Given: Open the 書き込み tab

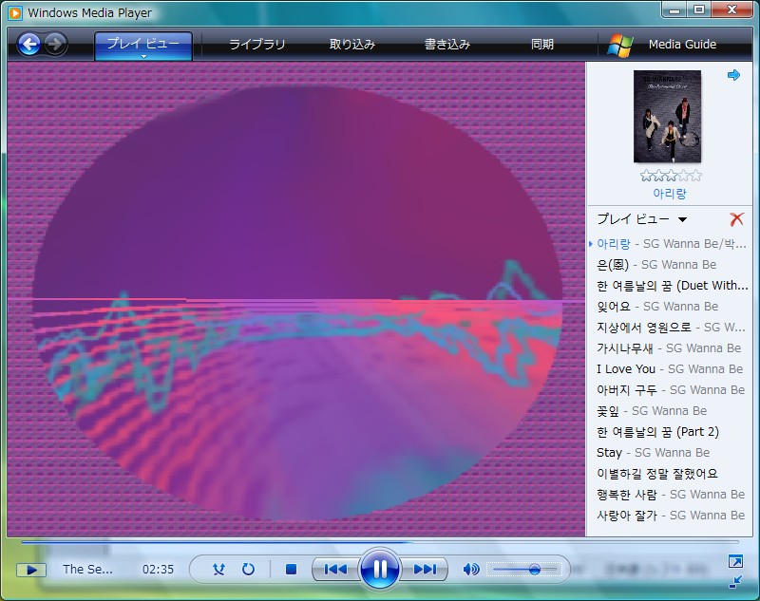Looking at the screenshot, I should point(447,44).
